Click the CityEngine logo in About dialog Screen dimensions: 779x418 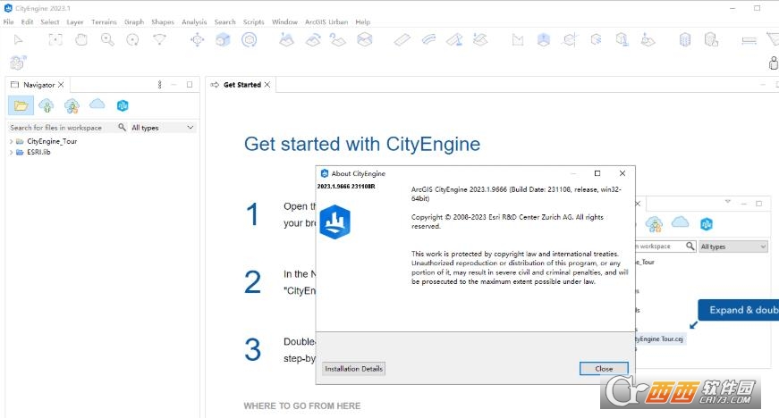(334, 222)
